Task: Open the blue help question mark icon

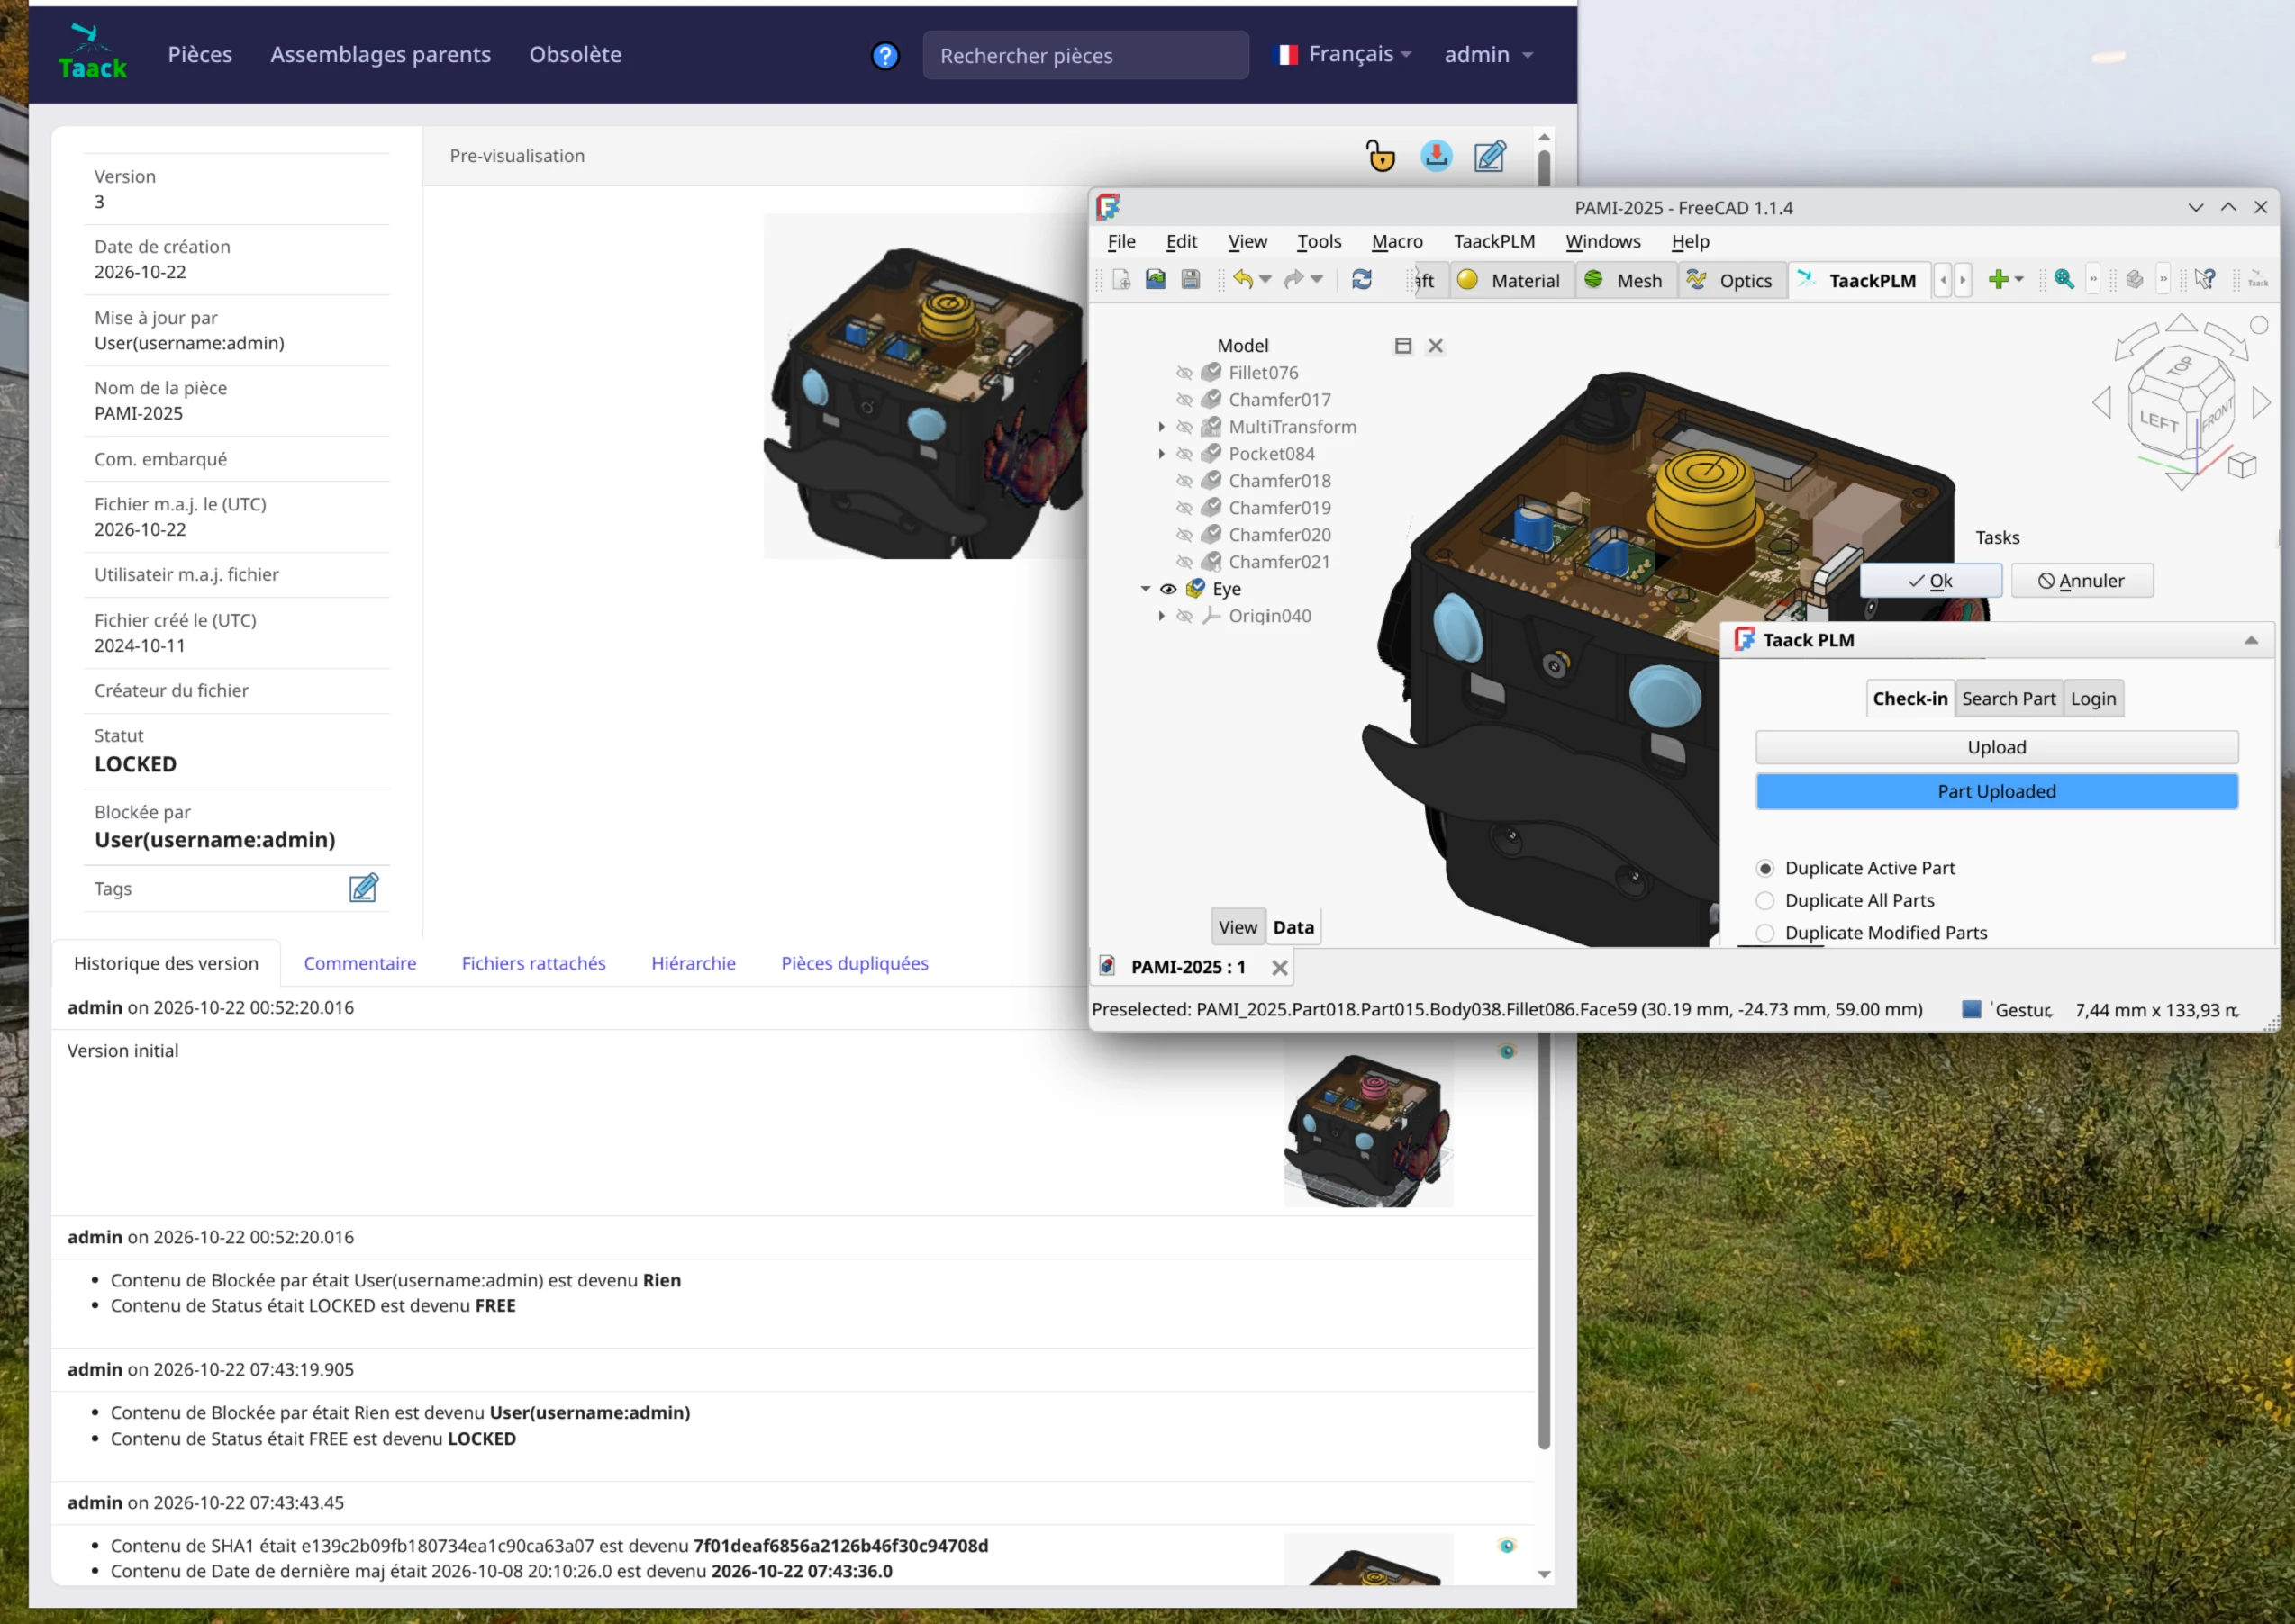Action: pyautogui.click(x=884, y=56)
